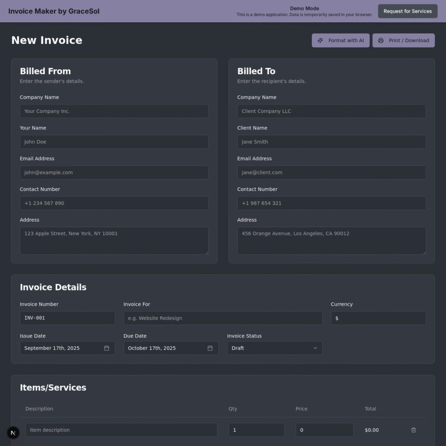Focus the Billed From Company Name field
Viewport: 446px width, 446px height.
click(114, 111)
